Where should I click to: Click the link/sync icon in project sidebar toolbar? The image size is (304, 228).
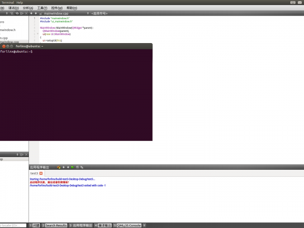[x=17, y=13]
